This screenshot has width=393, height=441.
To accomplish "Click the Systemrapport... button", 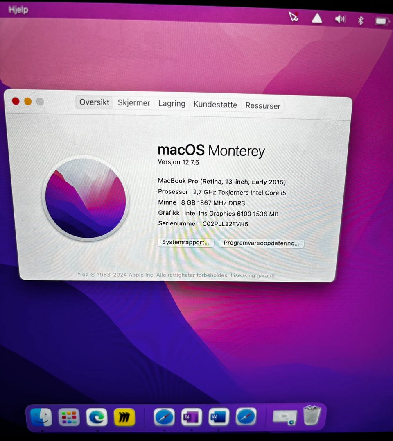I will pos(186,243).
